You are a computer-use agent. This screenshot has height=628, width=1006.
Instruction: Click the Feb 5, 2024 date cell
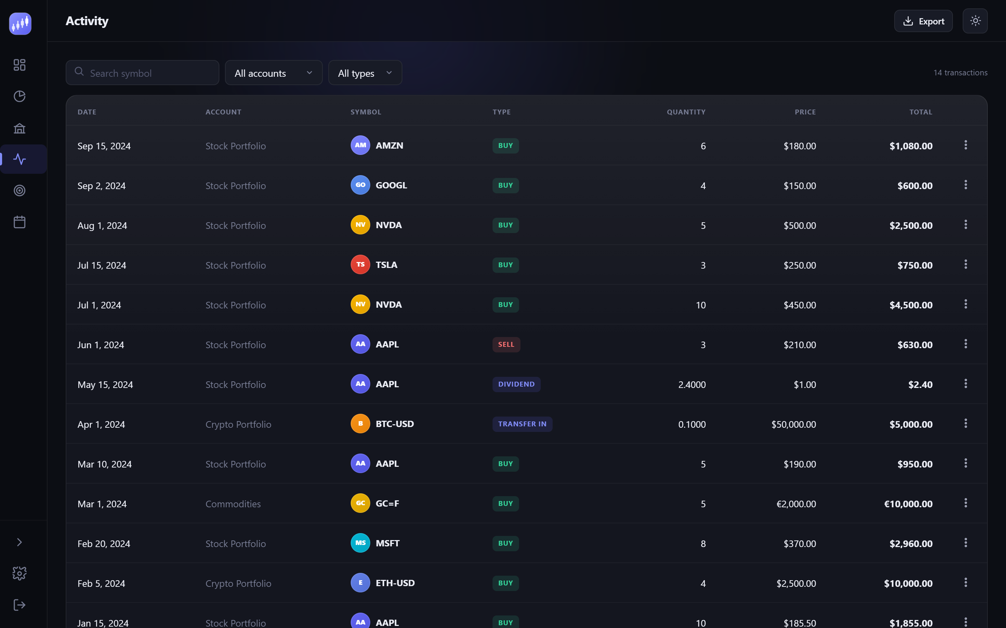click(101, 584)
